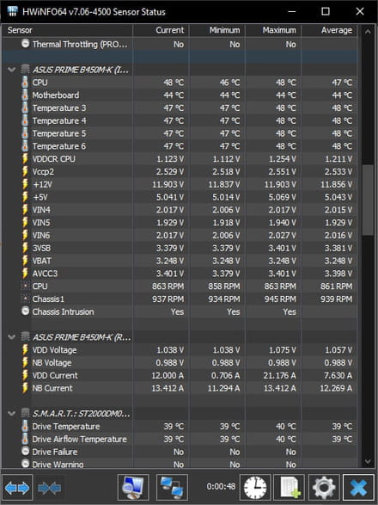Click the Maximum column header
Image resolution: width=378 pixels, height=505 pixels.
[273, 30]
